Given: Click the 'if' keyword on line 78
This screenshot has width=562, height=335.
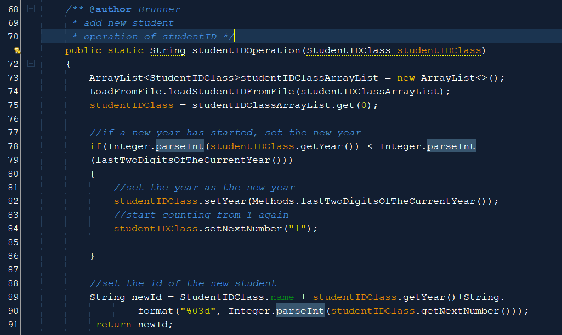Looking at the screenshot, I should 95,146.
